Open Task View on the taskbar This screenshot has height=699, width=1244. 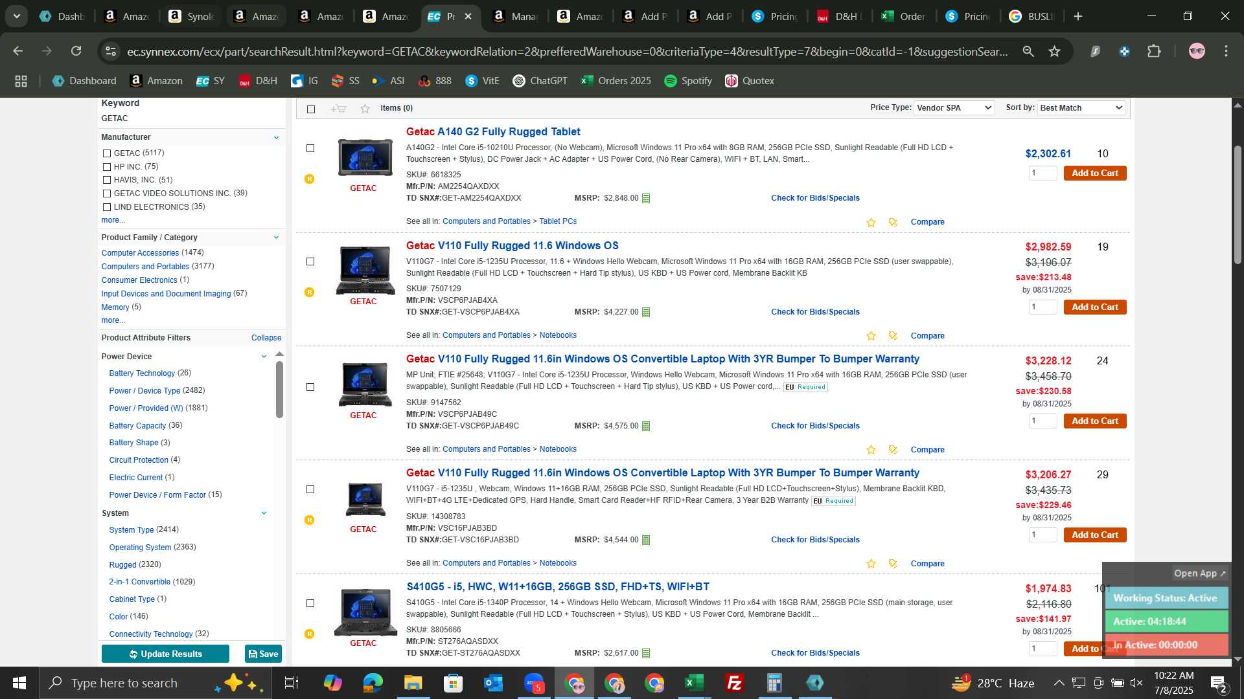click(292, 683)
